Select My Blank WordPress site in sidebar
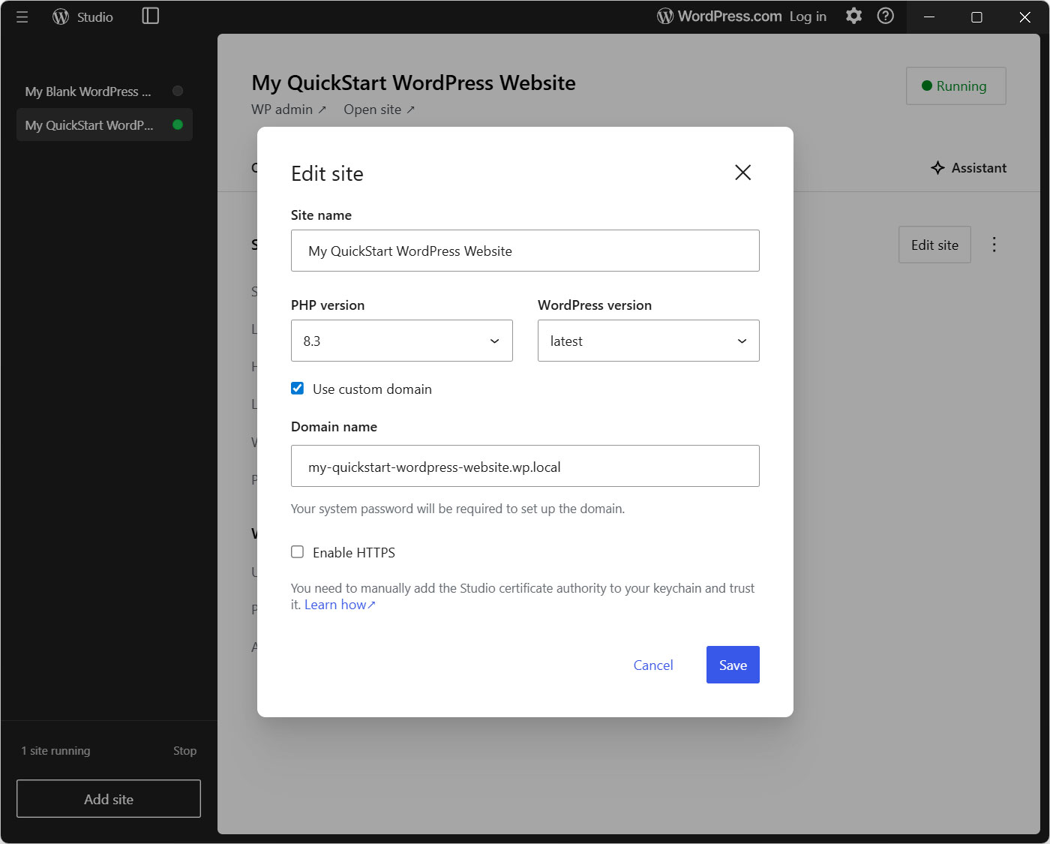The width and height of the screenshot is (1050, 844). pyautogui.click(x=87, y=91)
